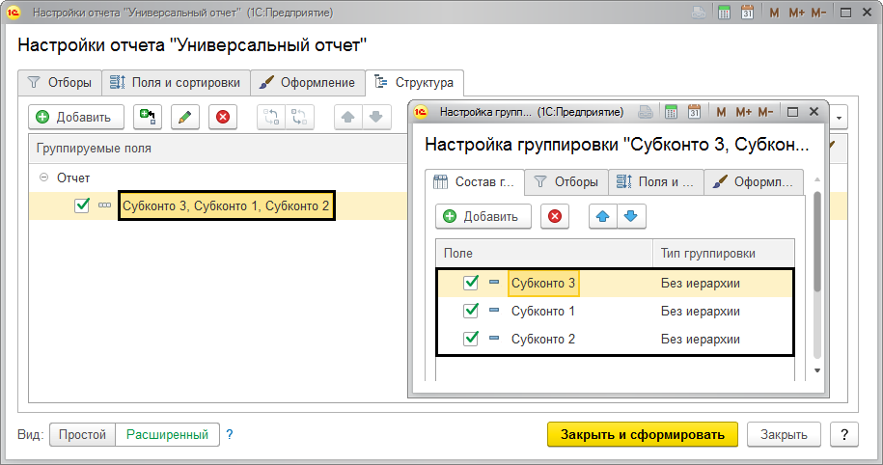Viewport: 883px width, 465px height.
Task: Open the dropdown arrow behind the grouping dialog
Action: pos(840,118)
